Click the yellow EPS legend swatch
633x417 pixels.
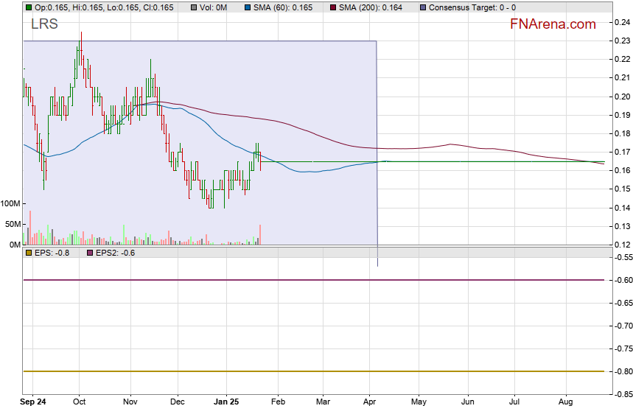pos(29,253)
